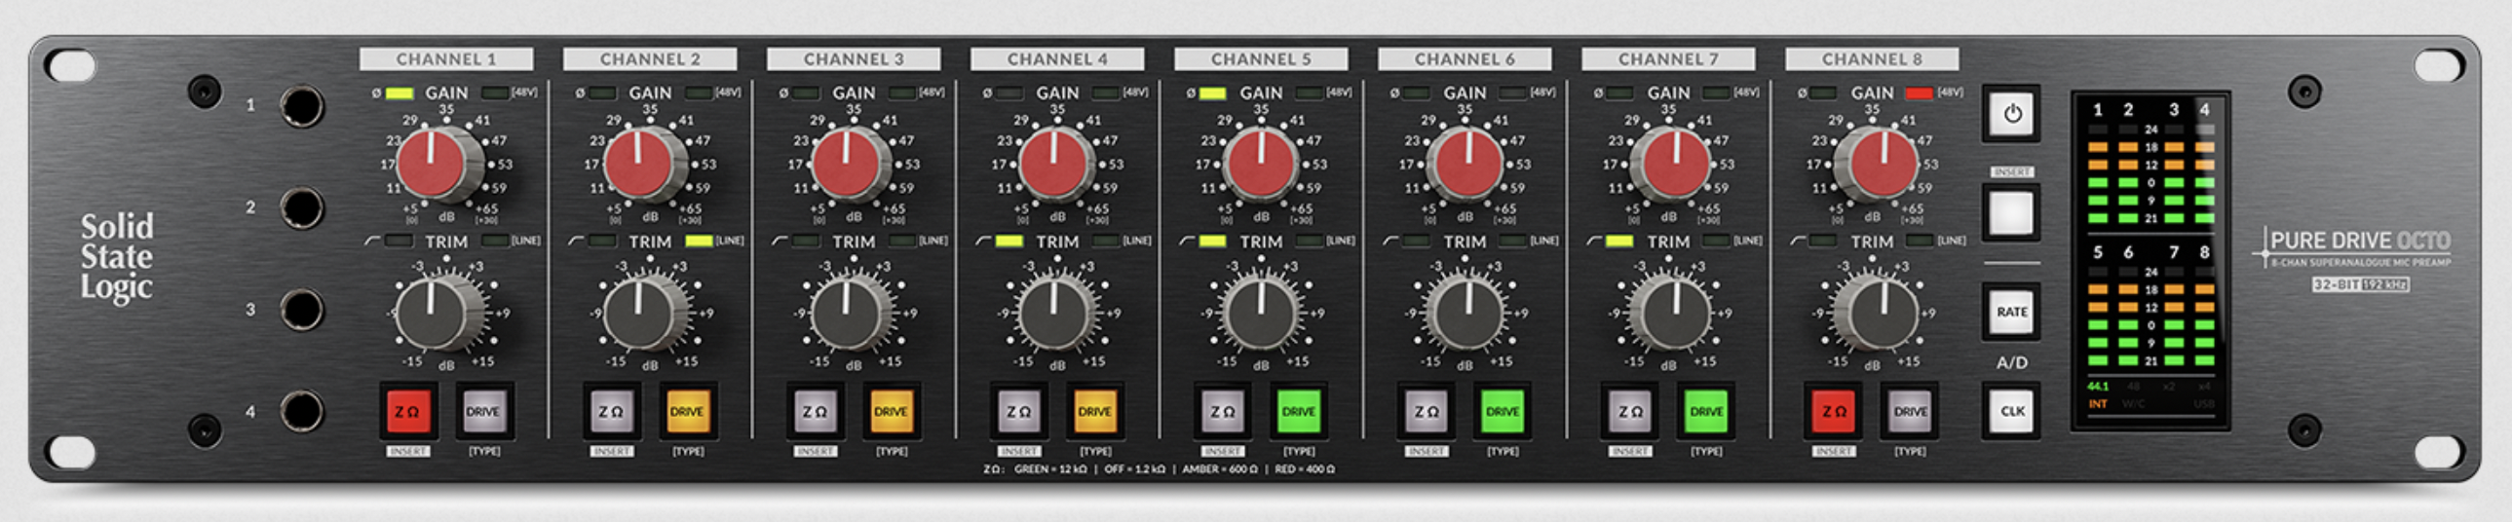The width and height of the screenshot is (2512, 522).
Task: Click the 32-BIT 192 kHz badge
Action: click(x=2360, y=284)
